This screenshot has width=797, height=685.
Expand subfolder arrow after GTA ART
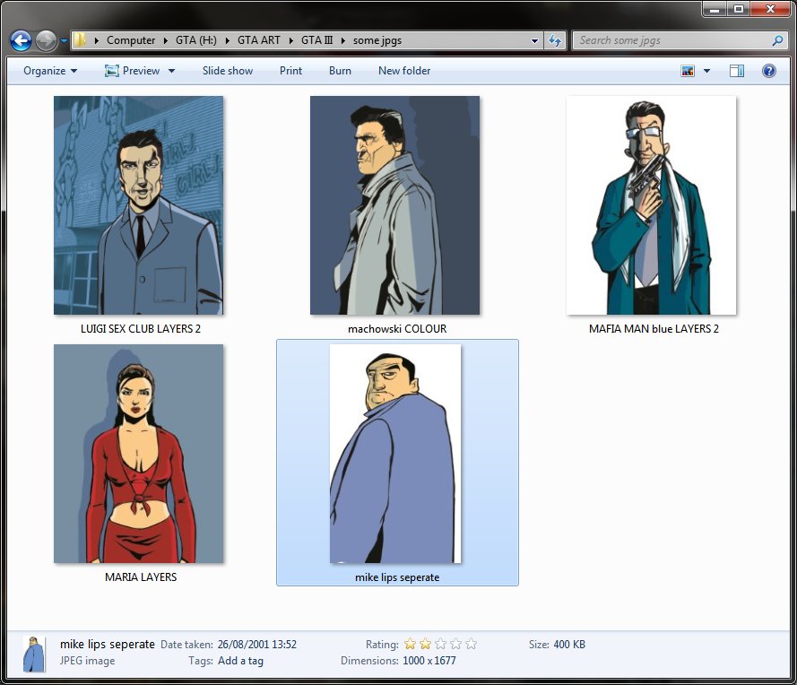point(290,40)
